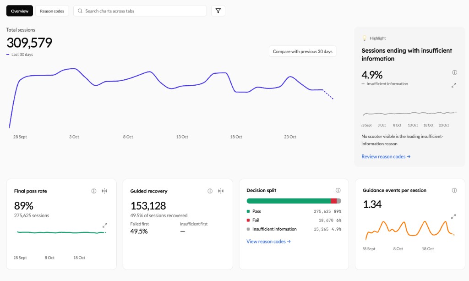The image size is (469, 281).
Task: Expand the insufficient information chart
Action: 454,85
